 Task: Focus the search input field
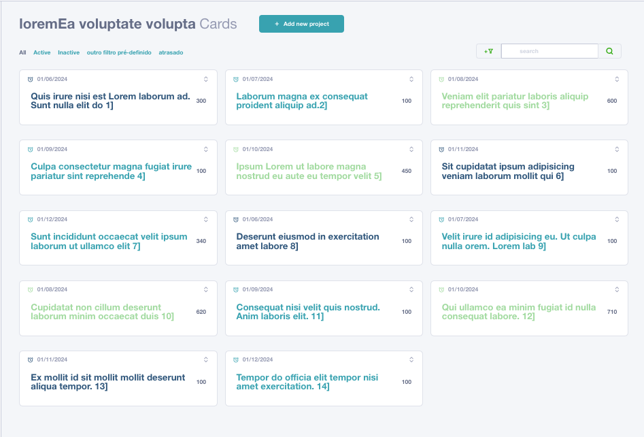pos(549,51)
